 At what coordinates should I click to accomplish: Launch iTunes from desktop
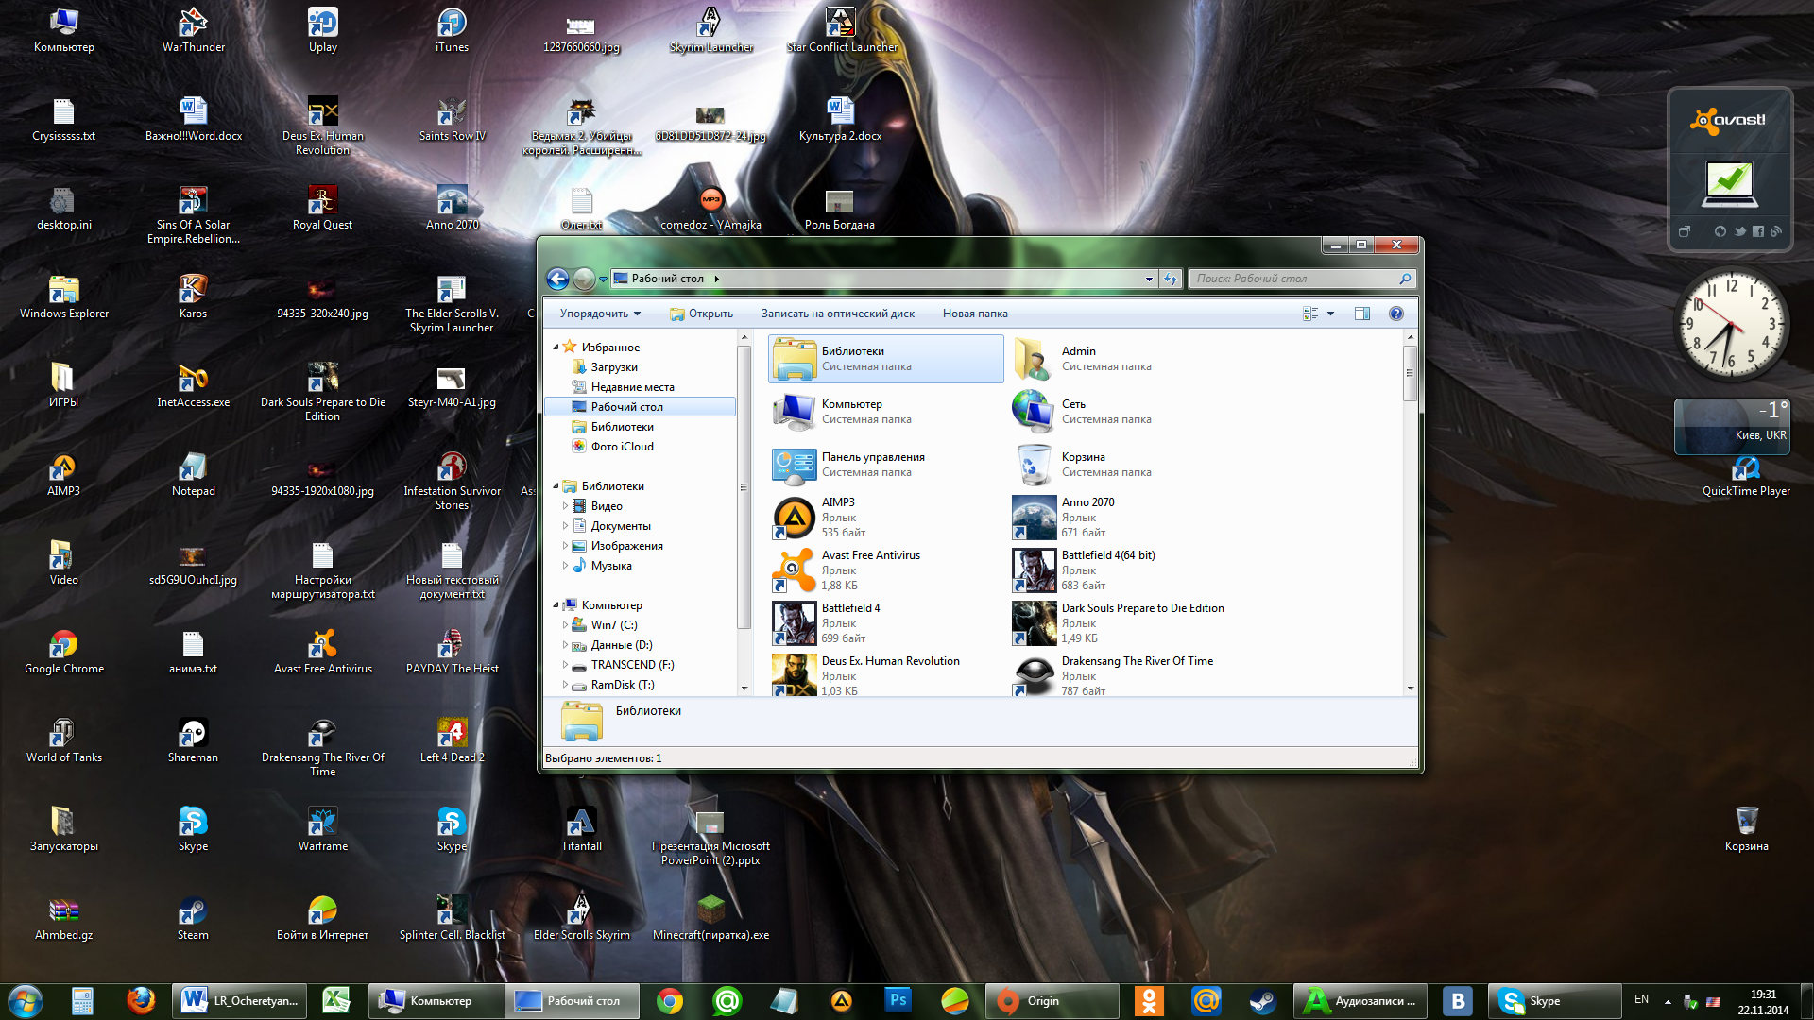452,30
